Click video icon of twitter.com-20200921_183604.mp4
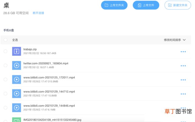Screen dimensions: 195x122 tap(16, 65)
